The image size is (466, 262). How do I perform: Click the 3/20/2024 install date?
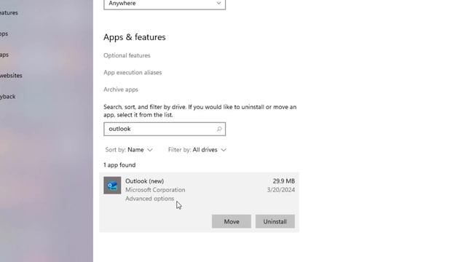click(x=281, y=190)
